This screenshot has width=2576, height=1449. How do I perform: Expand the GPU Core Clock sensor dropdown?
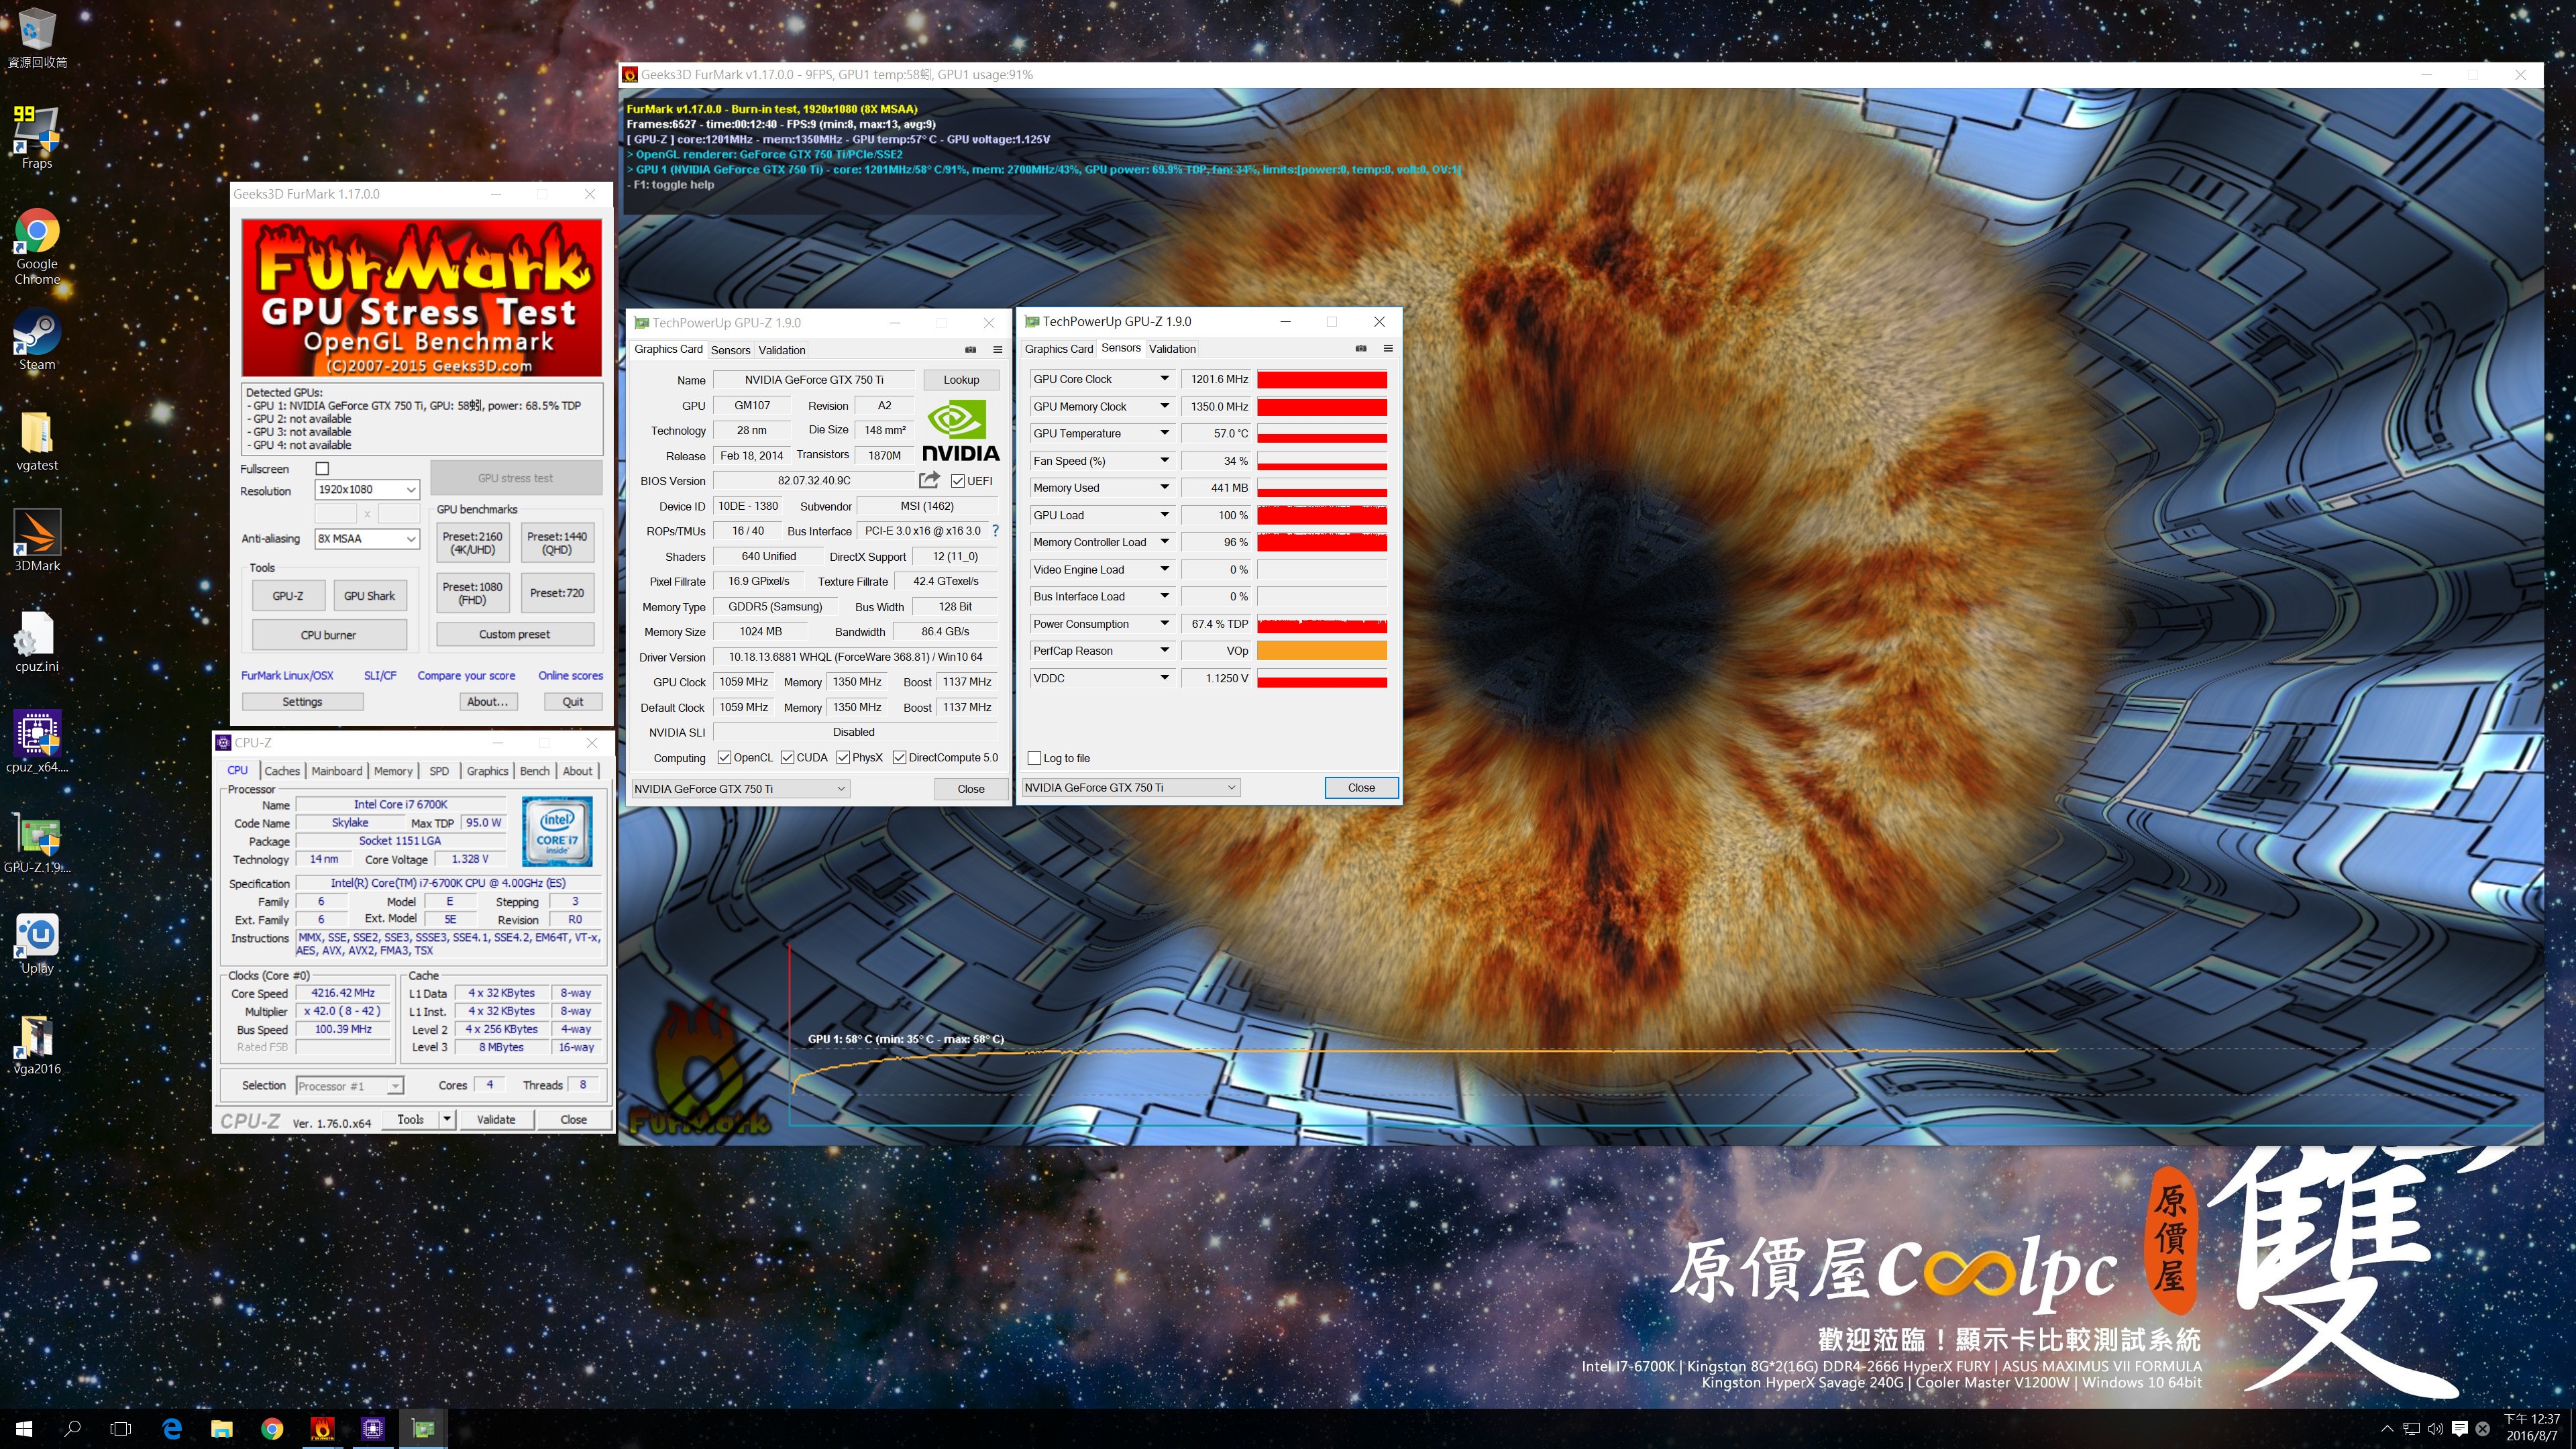(1164, 379)
